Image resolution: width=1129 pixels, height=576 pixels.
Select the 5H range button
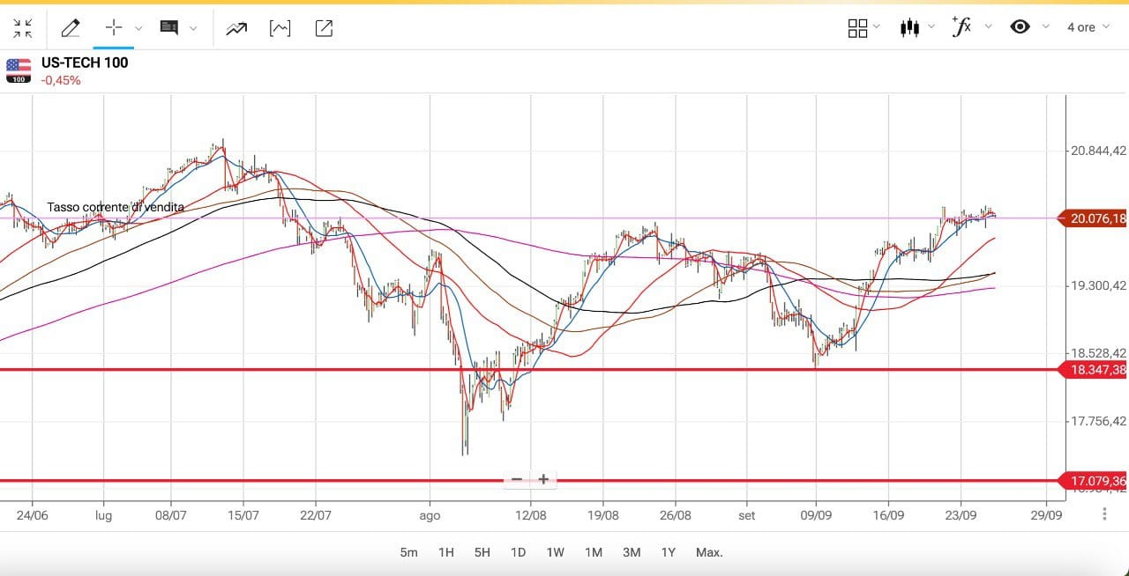coord(482,552)
